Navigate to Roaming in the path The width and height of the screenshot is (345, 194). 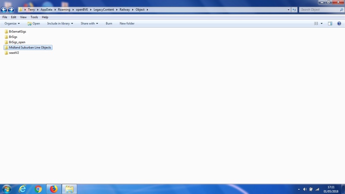point(64,9)
